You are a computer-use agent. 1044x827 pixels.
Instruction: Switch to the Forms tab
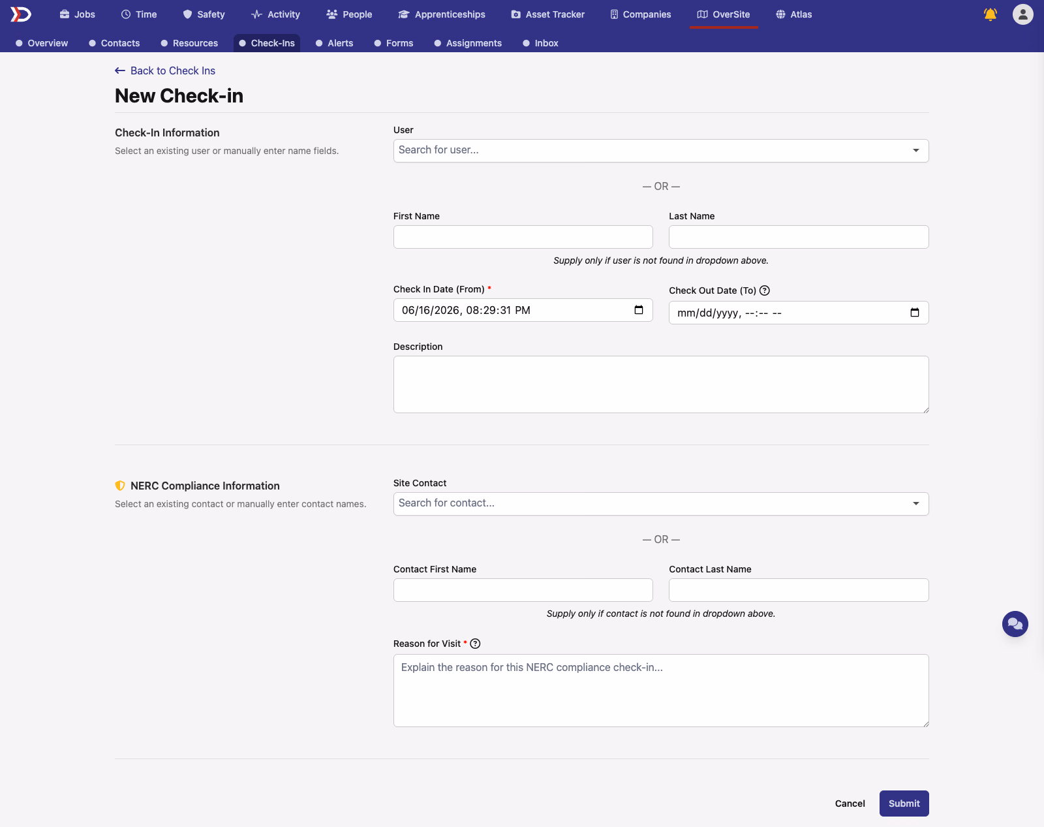pyautogui.click(x=393, y=43)
